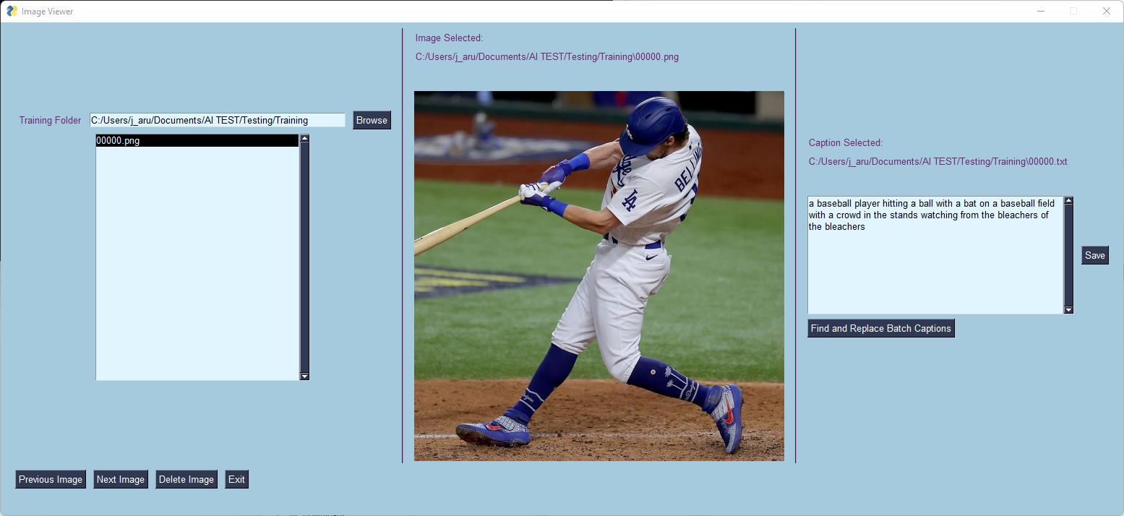Image resolution: width=1124 pixels, height=516 pixels.
Task: Click inside the Training Folder path field
Action: (217, 120)
